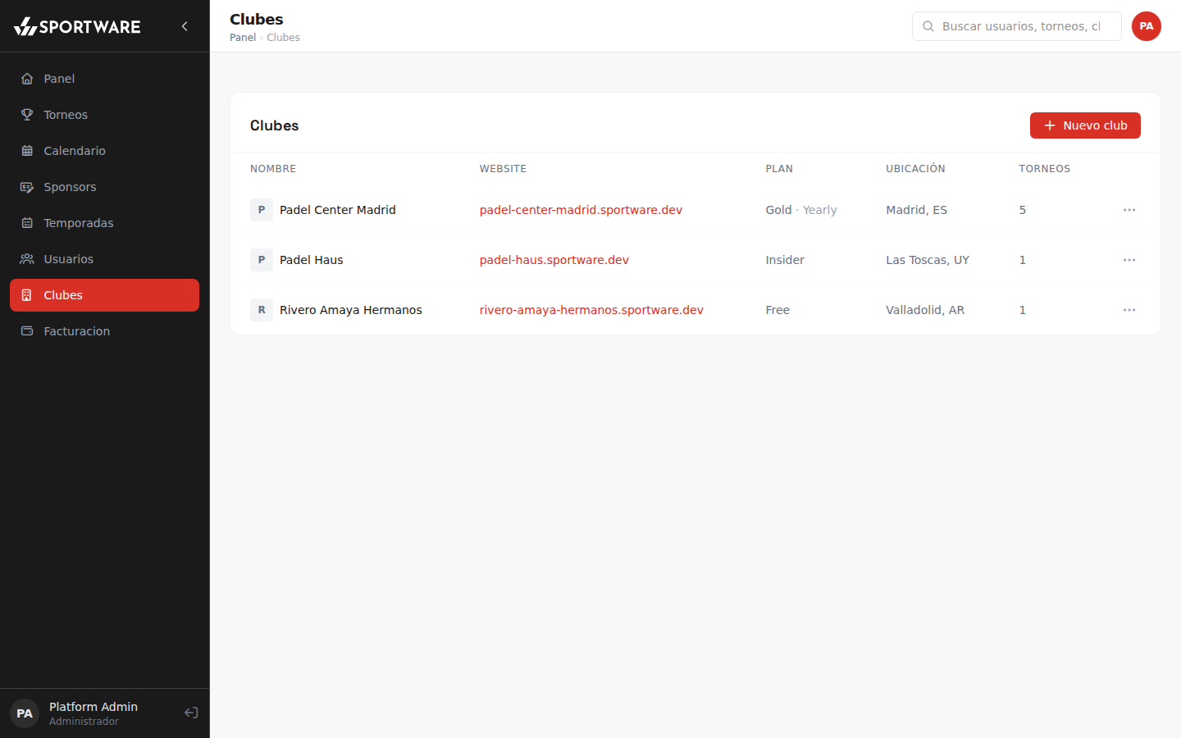This screenshot has height=738, width=1181.
Task: Collapse the sidebar with the chevron arrow
Action: (x=185, y=26)
